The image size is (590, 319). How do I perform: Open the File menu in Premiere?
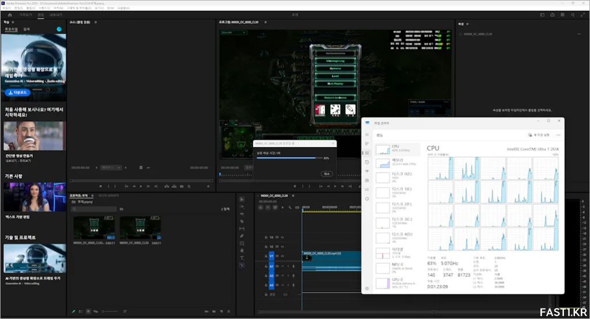pos(6,8)
